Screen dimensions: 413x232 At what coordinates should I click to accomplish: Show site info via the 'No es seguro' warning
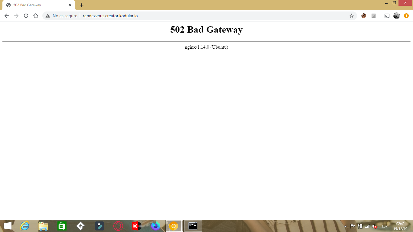coord(61,16)
